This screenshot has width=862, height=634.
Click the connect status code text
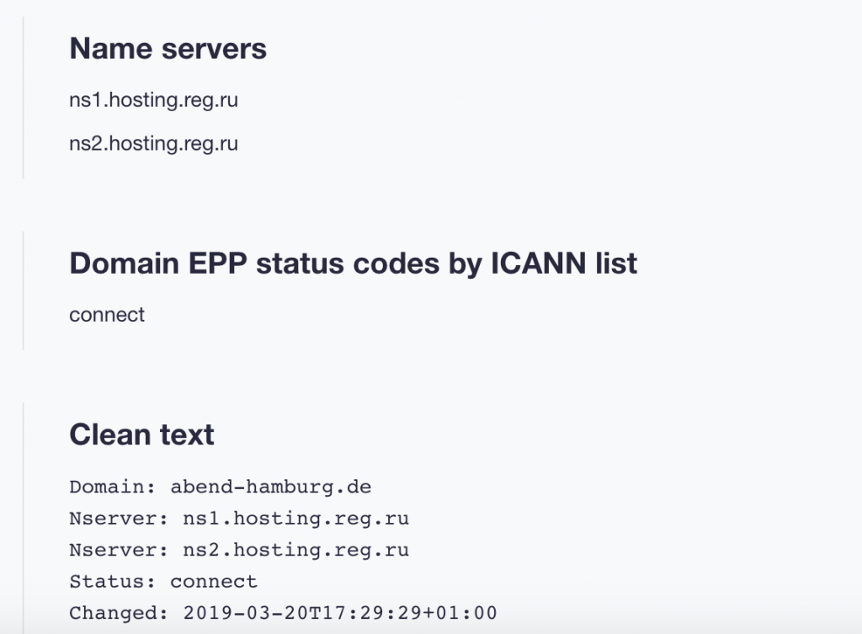(x=107, y=315)
